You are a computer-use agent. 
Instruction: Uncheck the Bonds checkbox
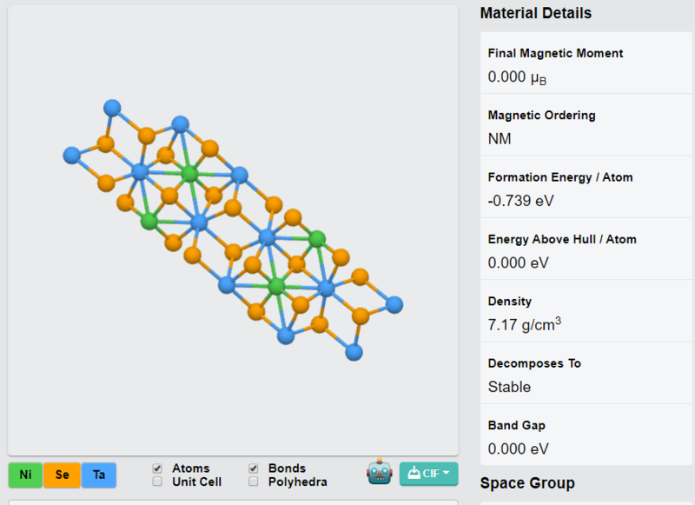point(254,468)
